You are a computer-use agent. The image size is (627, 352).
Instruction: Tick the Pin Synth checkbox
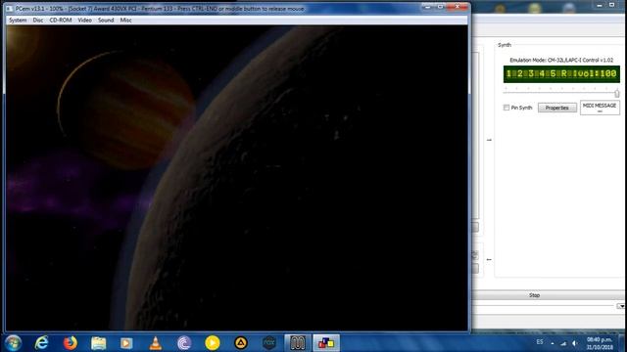(x=506, y=108)
